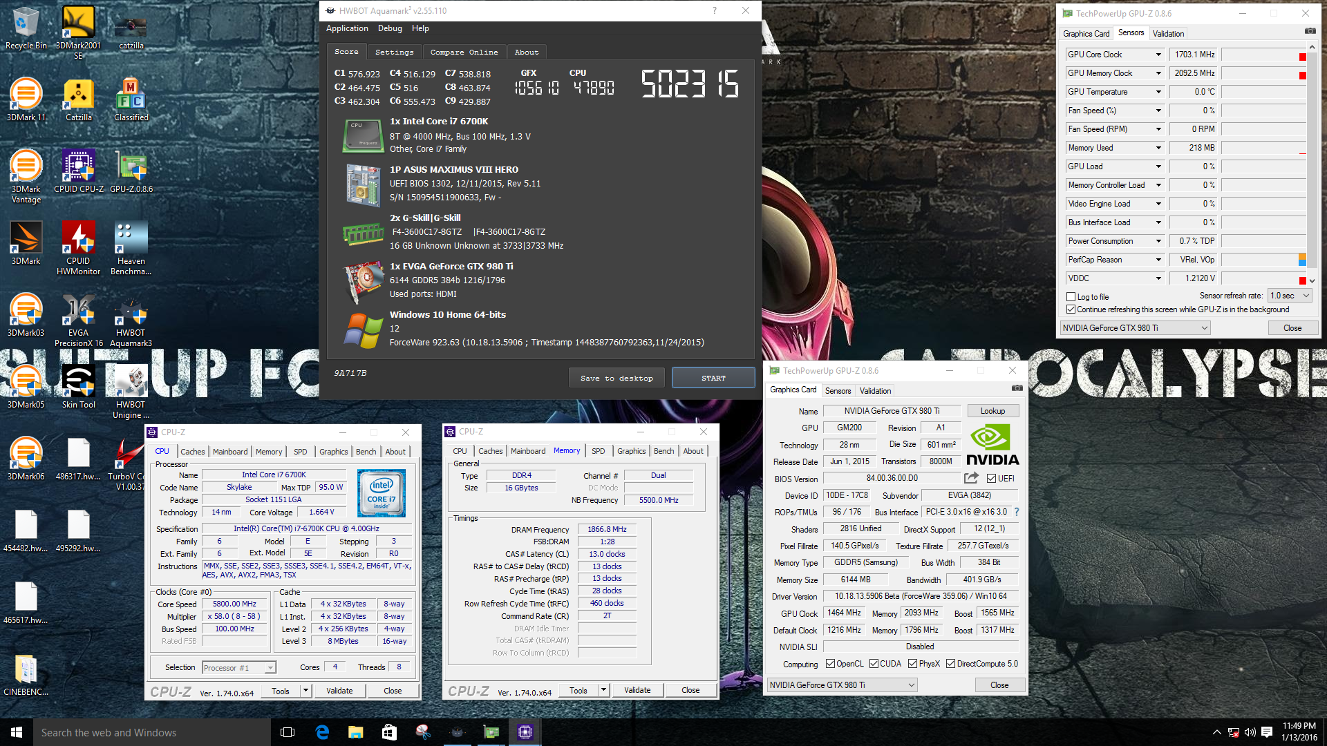This screenshot has width=1327, height=746.
Task: Open Mainboard tab in left CPU-Z
Action: [230, 452]
